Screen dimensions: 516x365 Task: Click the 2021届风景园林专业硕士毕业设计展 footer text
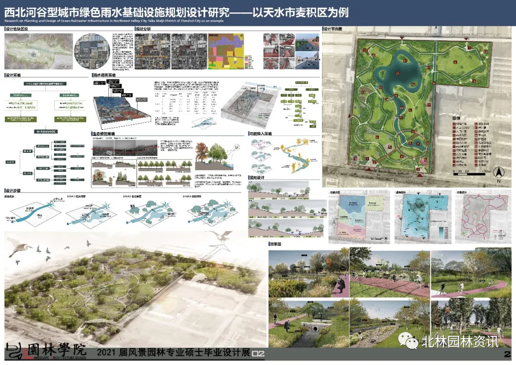pyautogui.click(x=174, y=353)
